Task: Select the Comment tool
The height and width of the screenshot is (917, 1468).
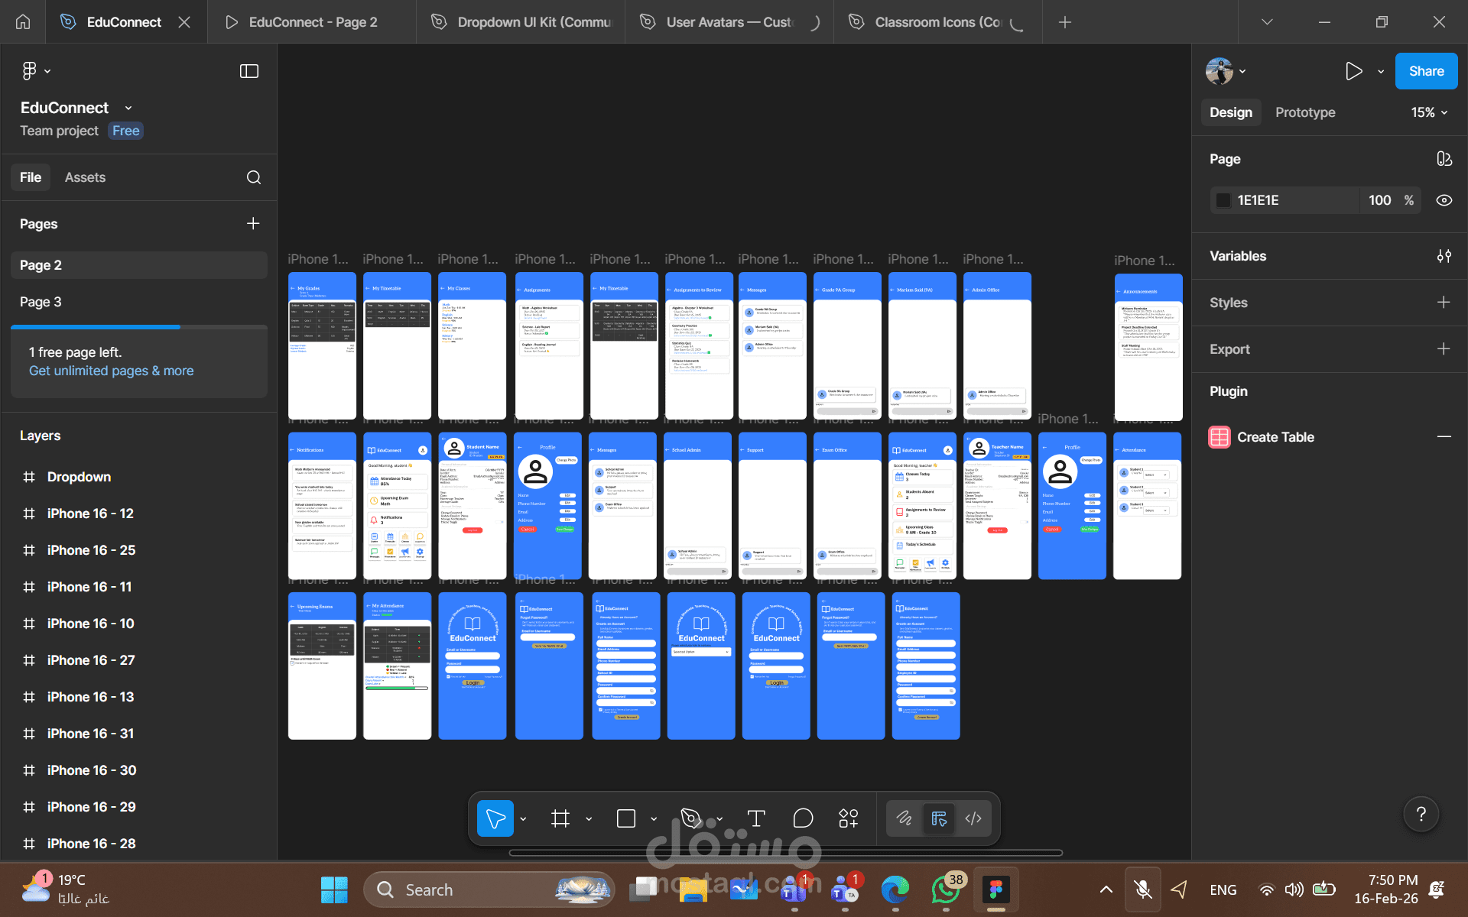Action: click(x=803, y=818)
